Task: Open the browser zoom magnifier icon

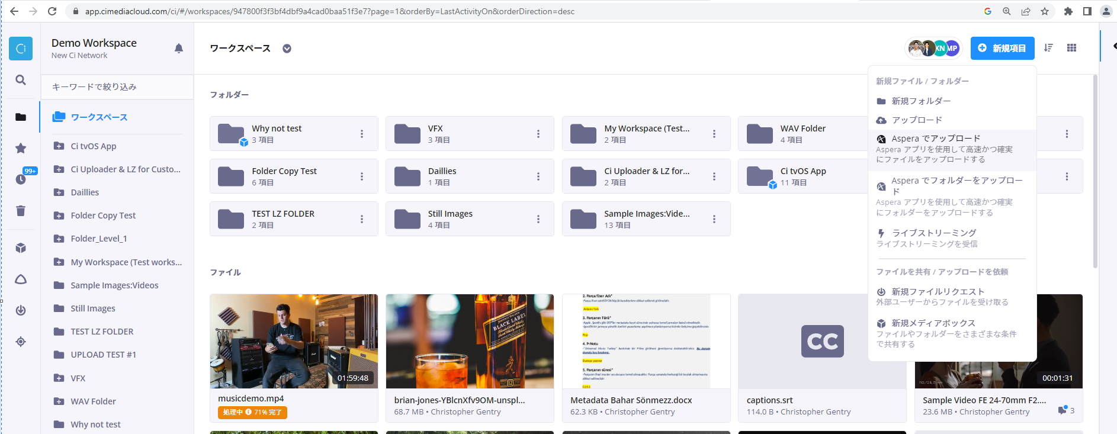Action: 1006,11
